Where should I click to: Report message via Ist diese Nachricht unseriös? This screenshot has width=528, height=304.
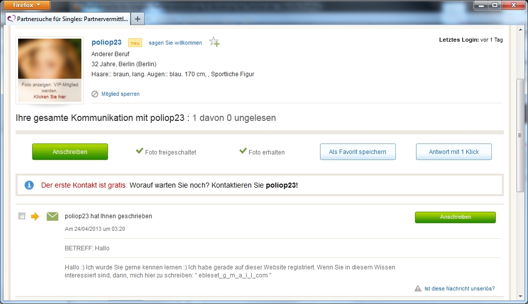459,288
